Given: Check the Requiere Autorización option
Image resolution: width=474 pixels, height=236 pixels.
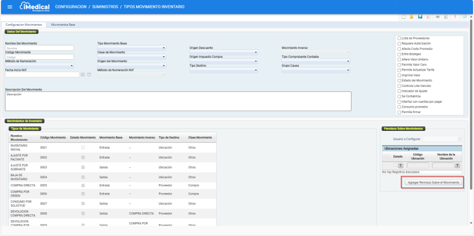Looking at the screenshot, I should 399,44.
